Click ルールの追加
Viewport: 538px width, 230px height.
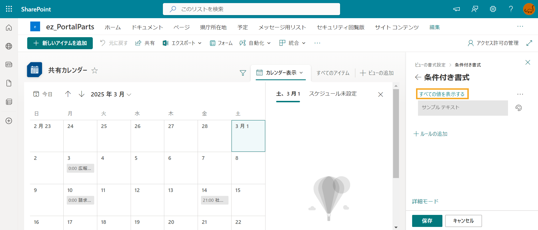pos(430,134)
